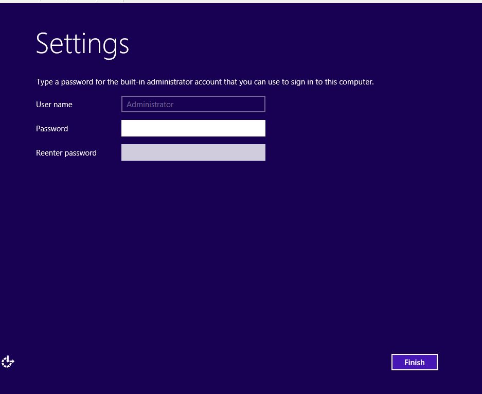Open the Ease of Access icon
Image resolution: width=482 pixels, height=394 pixels.
(8, 362)
